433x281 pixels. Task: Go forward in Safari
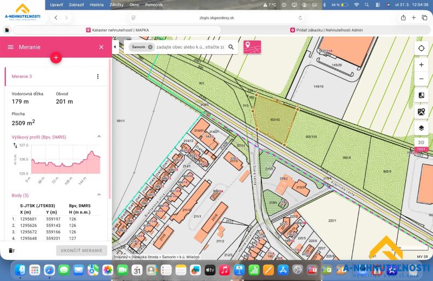point(66,18)
